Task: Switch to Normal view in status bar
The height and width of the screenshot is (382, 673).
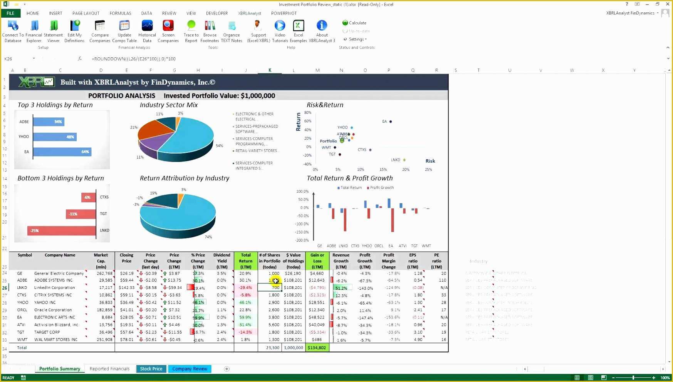Action: (577, 378)
